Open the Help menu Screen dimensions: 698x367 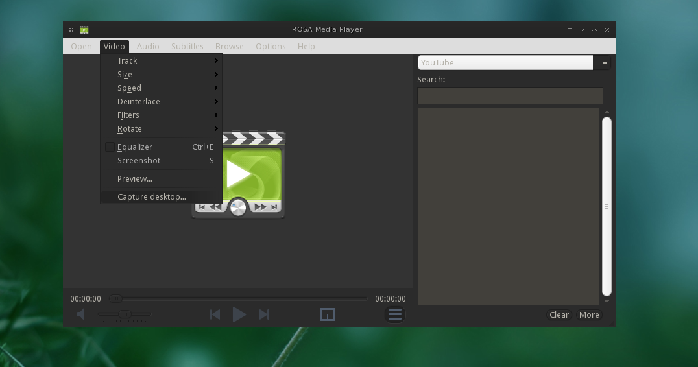(306, 46)
